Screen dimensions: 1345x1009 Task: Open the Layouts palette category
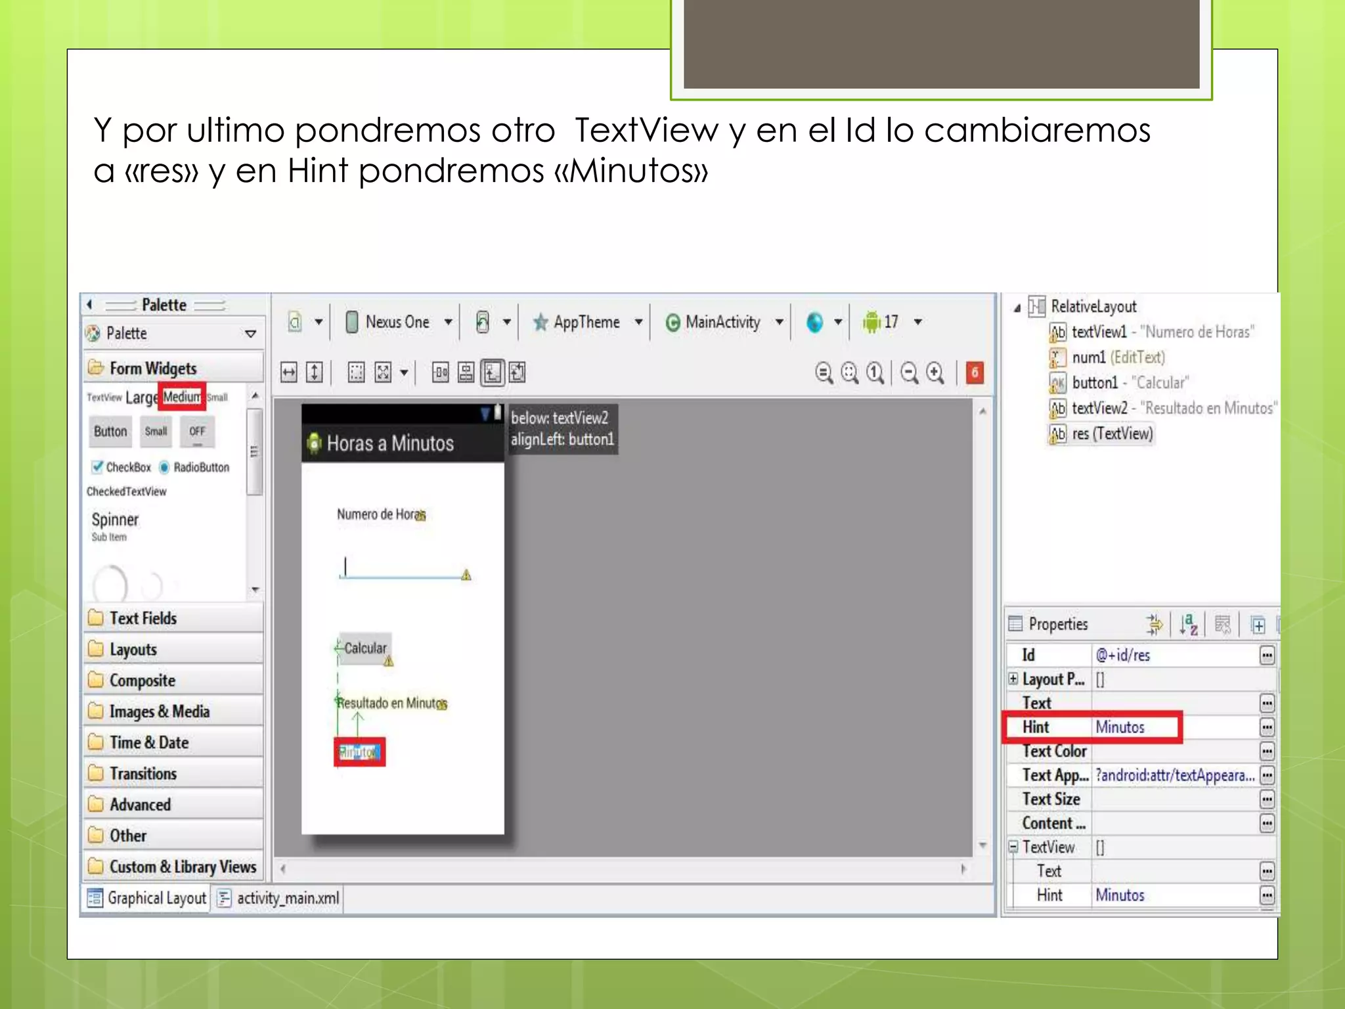point(174,649)
